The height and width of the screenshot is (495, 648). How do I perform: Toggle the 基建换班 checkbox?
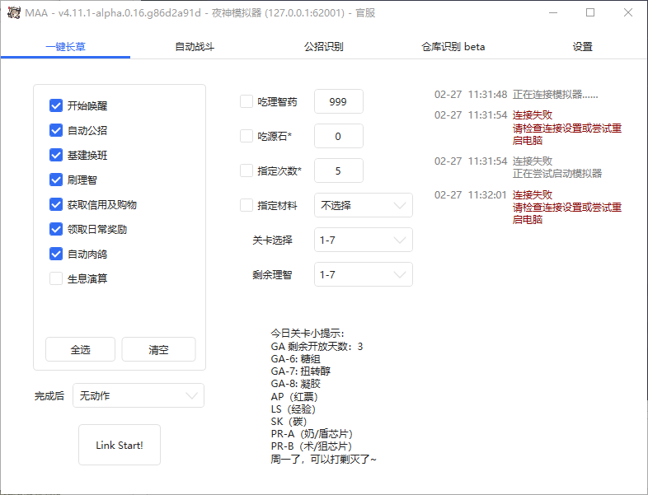click(56, 155)
